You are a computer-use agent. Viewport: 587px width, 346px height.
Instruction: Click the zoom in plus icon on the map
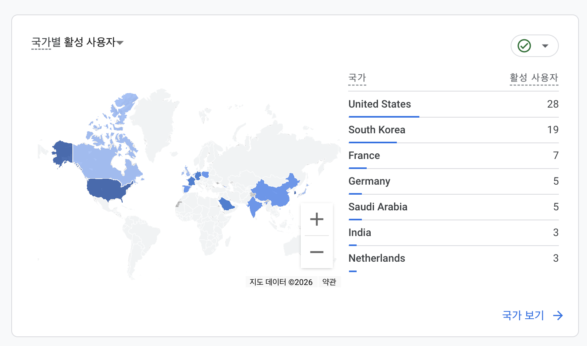pyautogui.click(x=317, y=219)
